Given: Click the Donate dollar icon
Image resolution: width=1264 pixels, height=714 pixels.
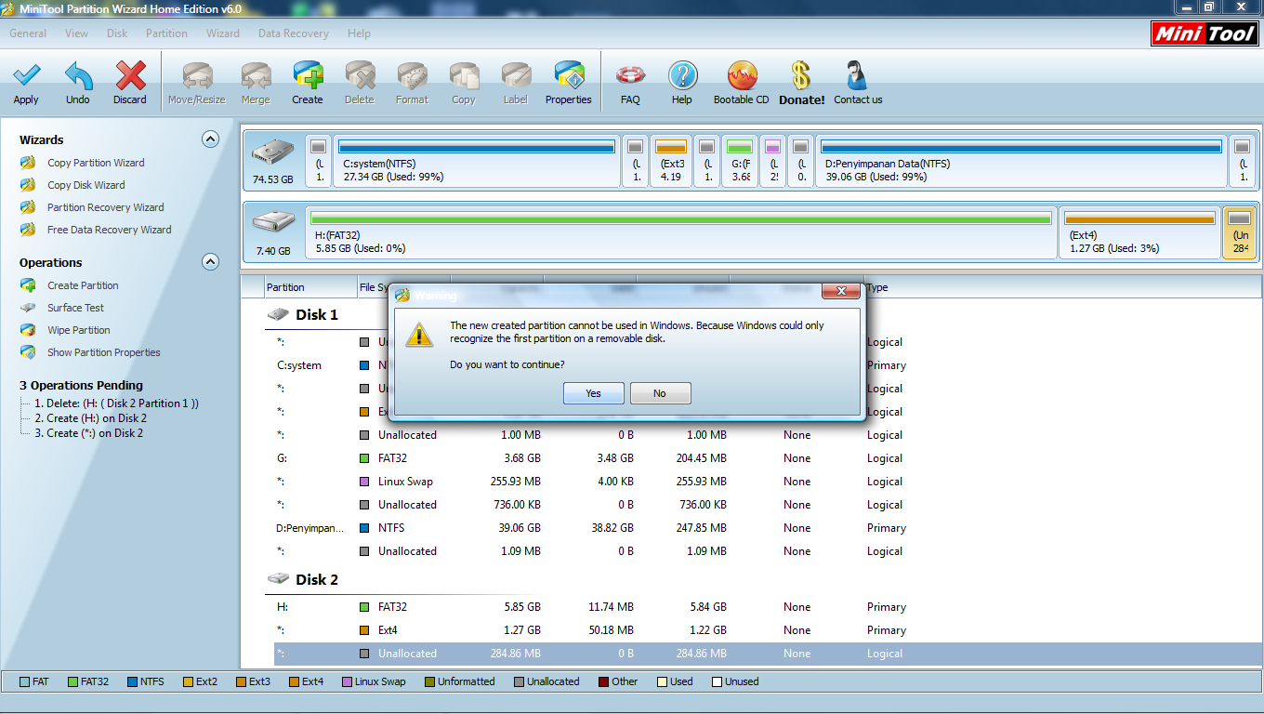Looking at the screenshot, I should tap(801, 75).
